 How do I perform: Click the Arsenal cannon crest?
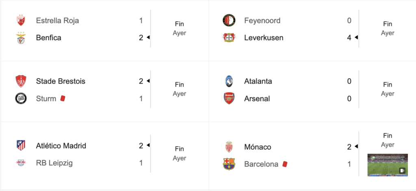coord(229,99)
